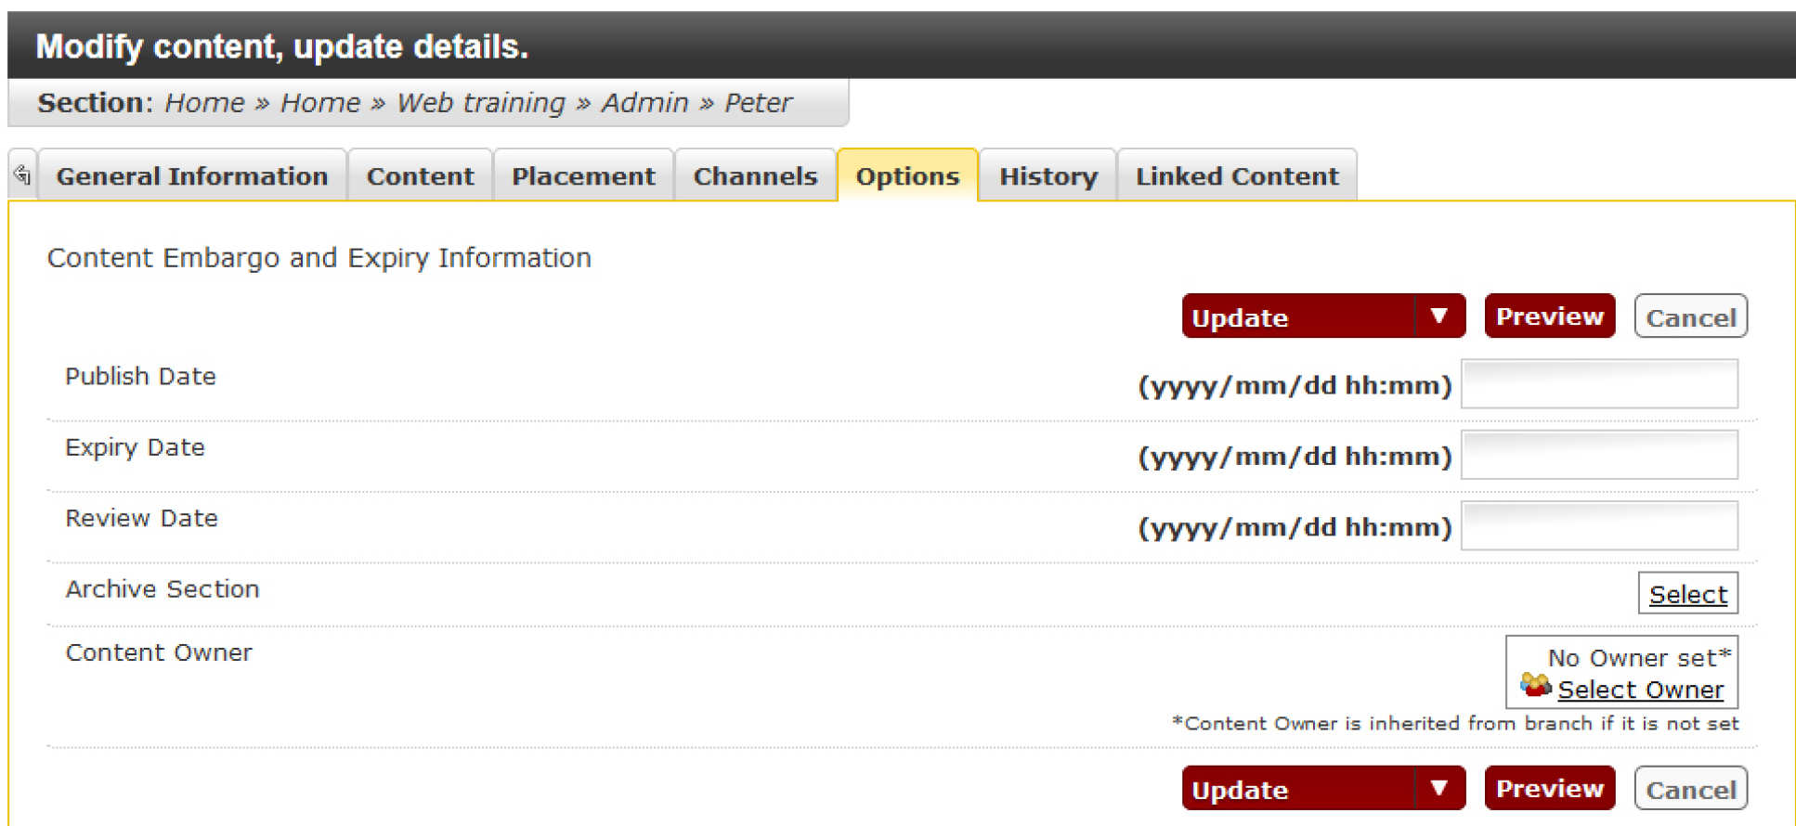
Task: Click the Archive Section Select link
Action: pyautogui.click(x=1687, y=594)
